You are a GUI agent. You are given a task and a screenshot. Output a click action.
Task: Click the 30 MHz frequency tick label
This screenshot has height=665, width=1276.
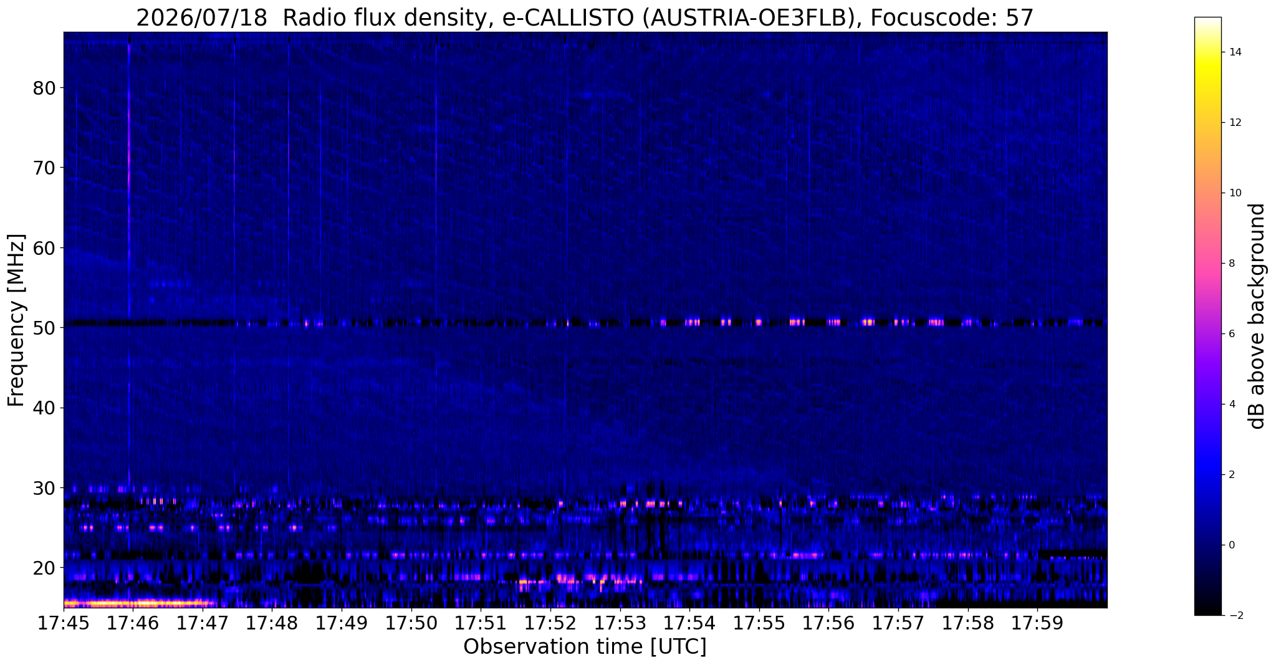(x=44, y=487)
